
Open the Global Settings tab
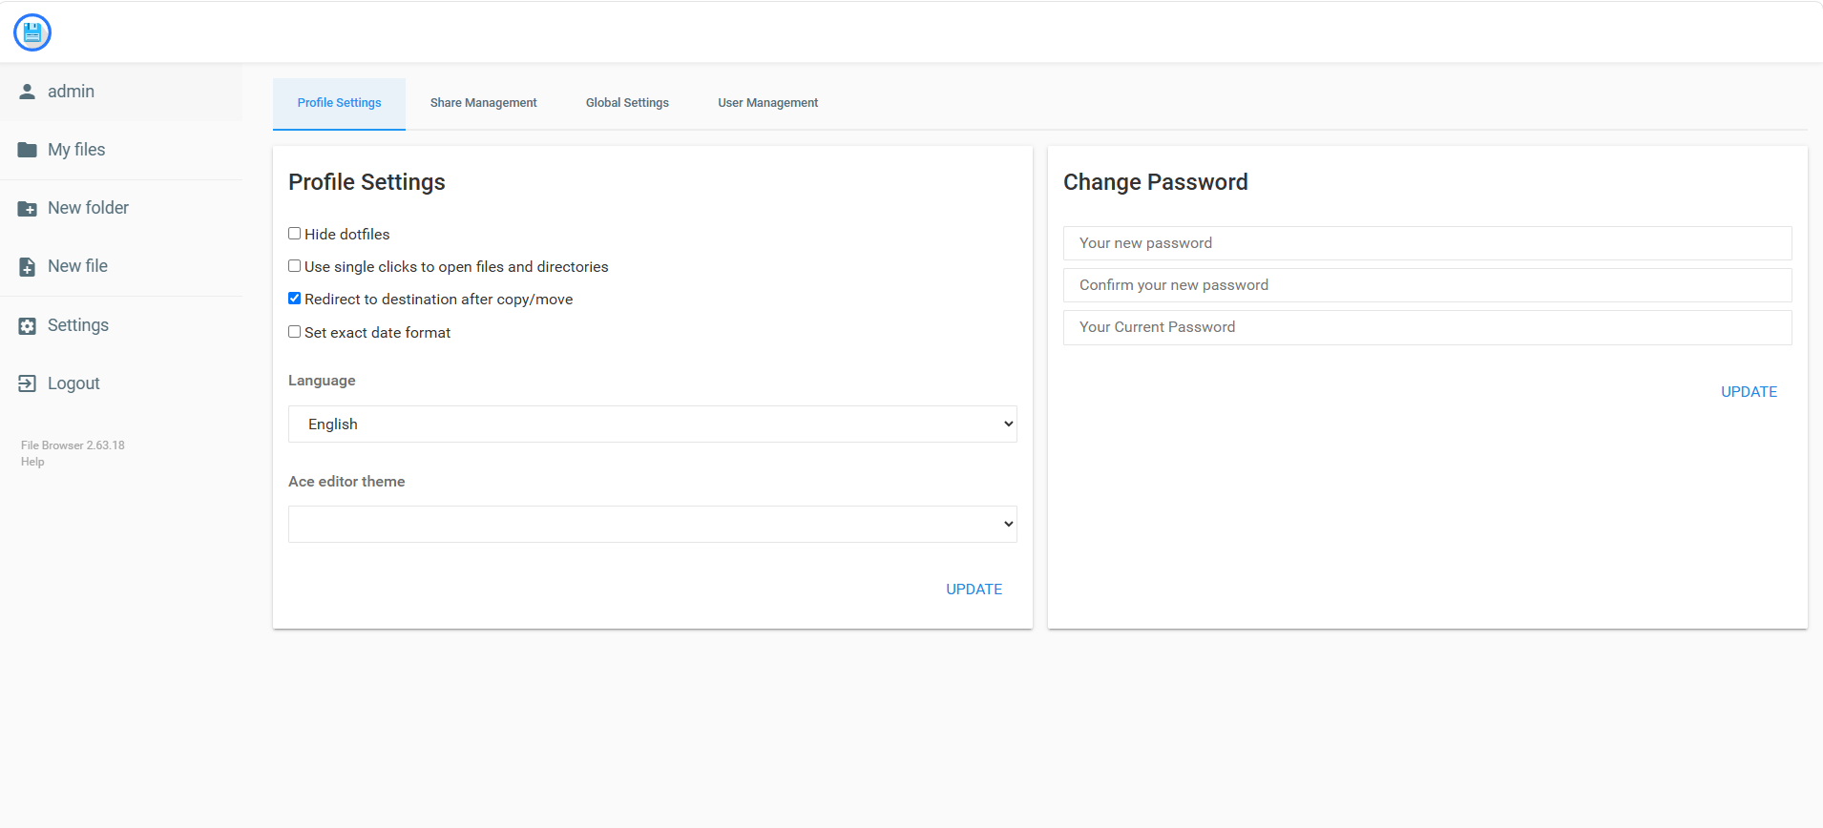[627, 103]
